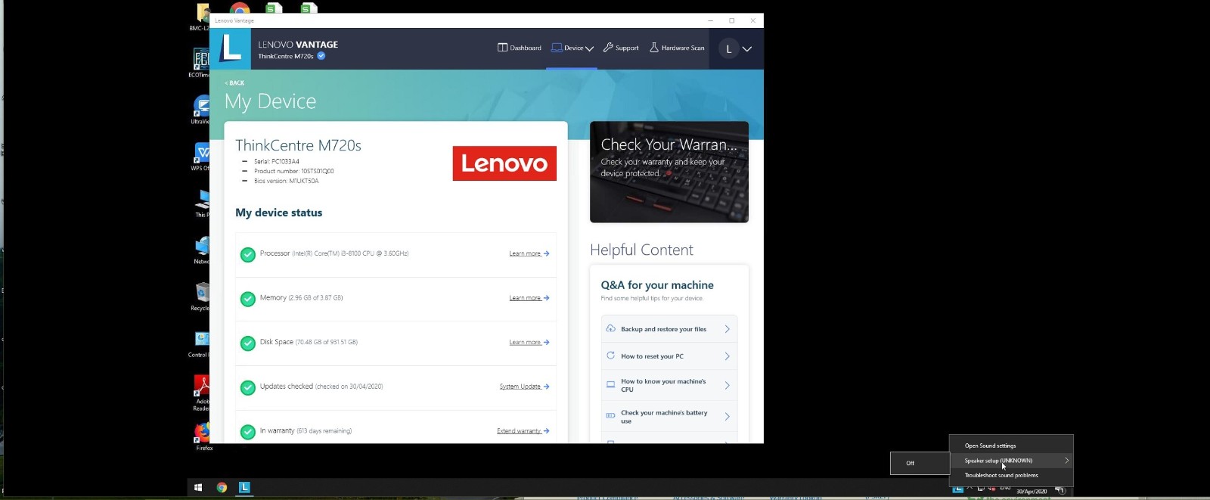Viewport: 1210px width, 500px height.
Task: Click the ThinkCentre M720s verified badge
Action: tap(321, 56)
